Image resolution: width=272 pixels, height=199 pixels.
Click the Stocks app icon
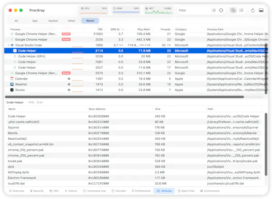12,90
